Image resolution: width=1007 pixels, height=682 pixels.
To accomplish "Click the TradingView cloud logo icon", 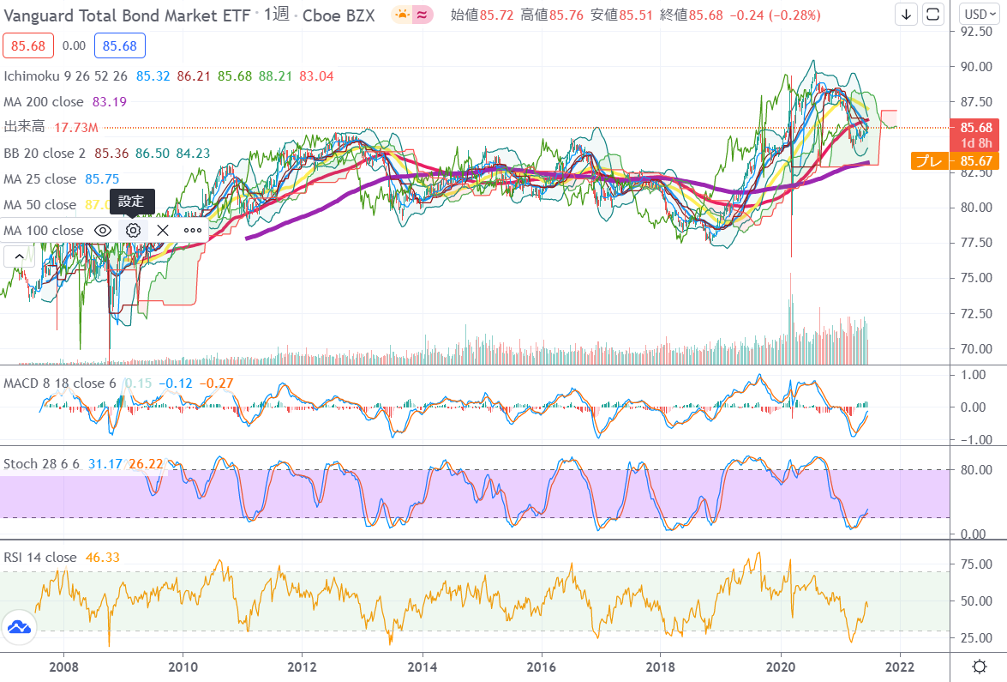I will 19,627.
